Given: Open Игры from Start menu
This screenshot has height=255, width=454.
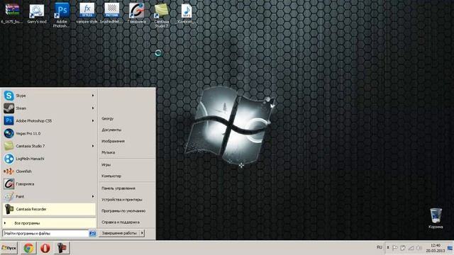Looking at the screenshot, I should click(106, 165).
